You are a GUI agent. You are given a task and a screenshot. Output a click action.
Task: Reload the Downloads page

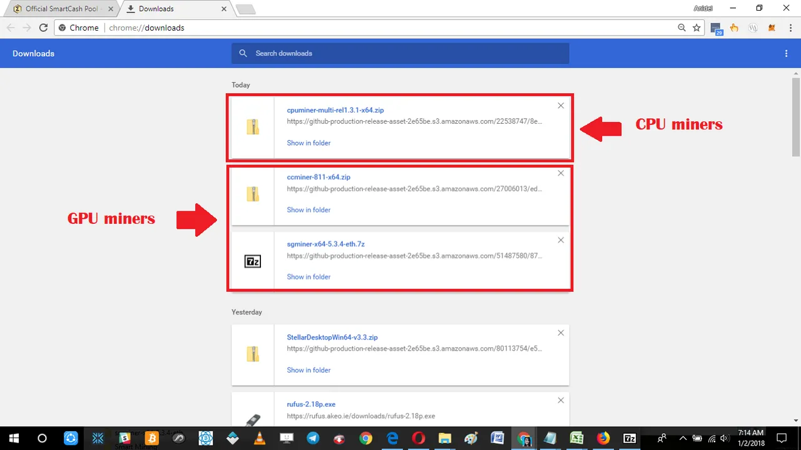coord(43,27)
